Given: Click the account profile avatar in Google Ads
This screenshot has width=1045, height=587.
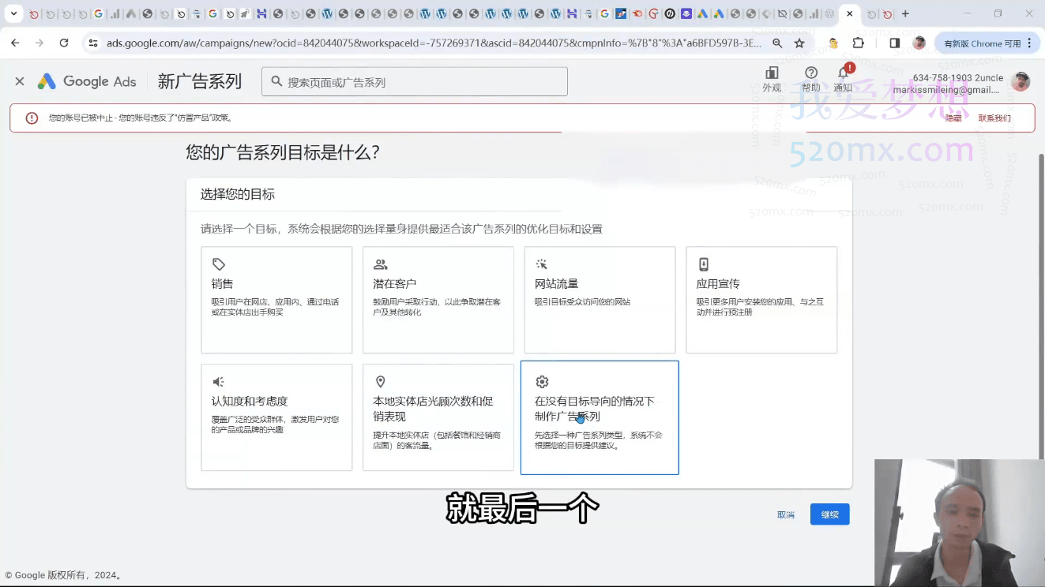Looking at the screenshot, I should tap(1021, 81).
